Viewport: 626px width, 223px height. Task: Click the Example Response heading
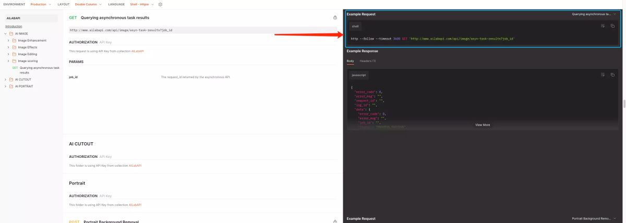pyautogui.click(x=362, y=51)
